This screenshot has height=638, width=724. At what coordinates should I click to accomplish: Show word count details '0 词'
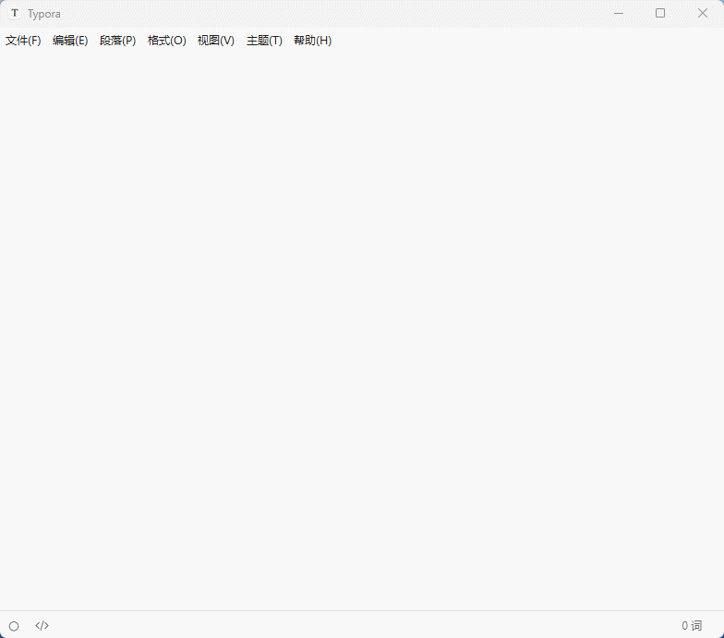pos(692,626)
